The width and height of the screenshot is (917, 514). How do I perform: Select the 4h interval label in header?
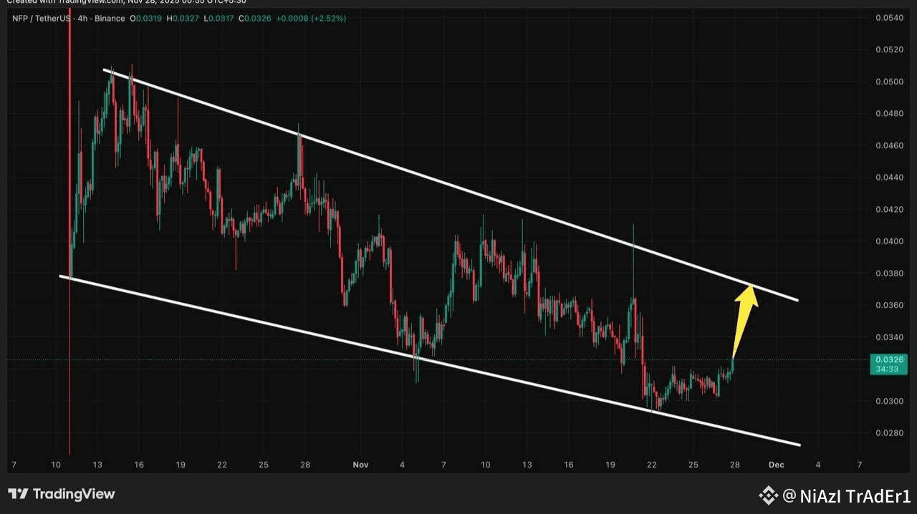coord(82,18)
